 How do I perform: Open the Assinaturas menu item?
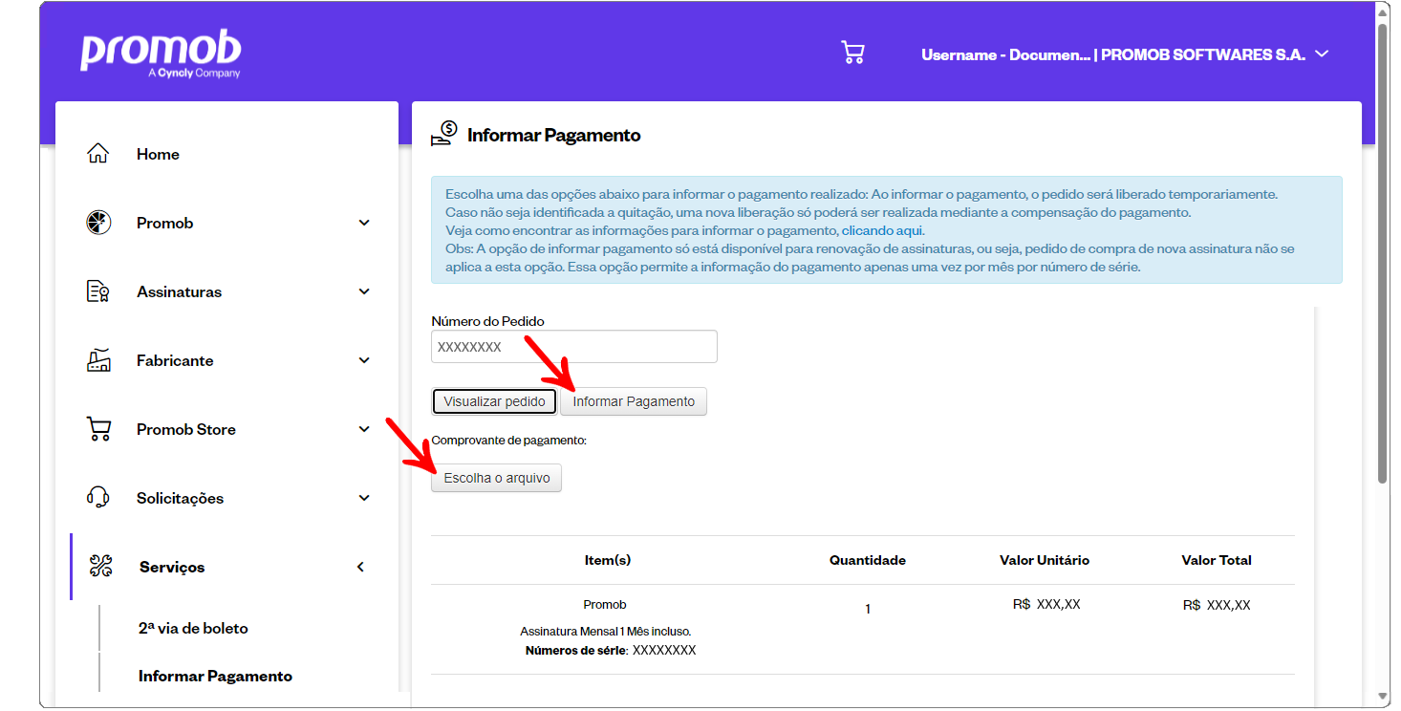pos(179,291)
